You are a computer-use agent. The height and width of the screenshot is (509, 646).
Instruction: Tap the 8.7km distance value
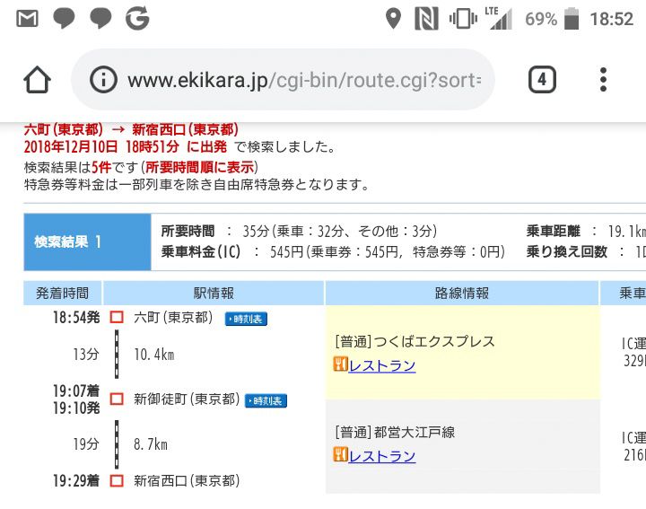151,444
